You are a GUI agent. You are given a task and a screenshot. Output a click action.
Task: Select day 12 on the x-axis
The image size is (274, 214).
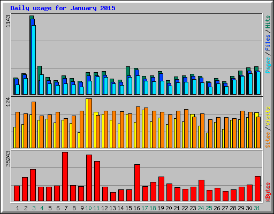pos(104,208)
